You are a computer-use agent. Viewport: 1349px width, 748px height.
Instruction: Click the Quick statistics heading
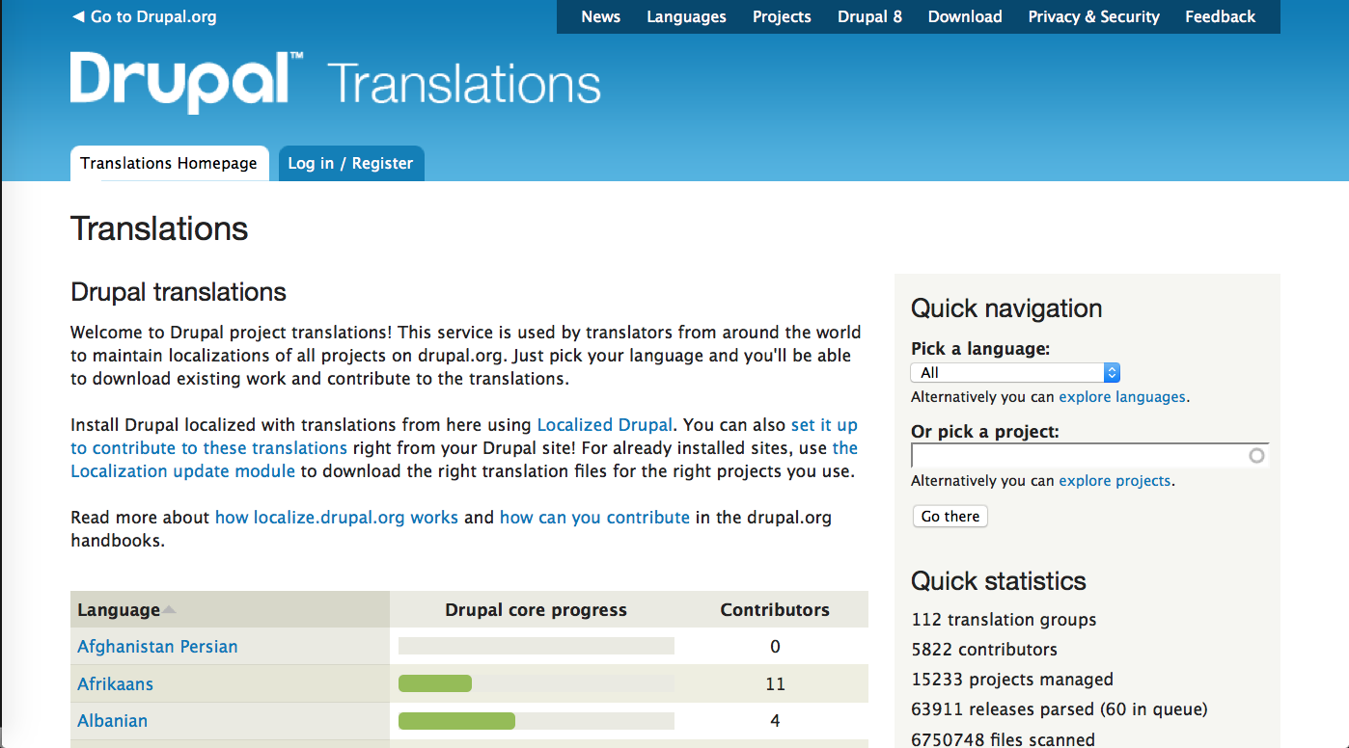point(999,580)
